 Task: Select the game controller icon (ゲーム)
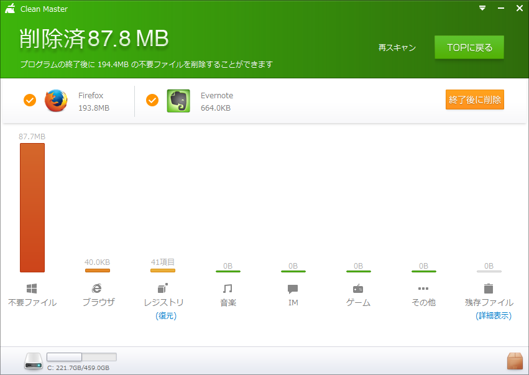coord(358,289)
